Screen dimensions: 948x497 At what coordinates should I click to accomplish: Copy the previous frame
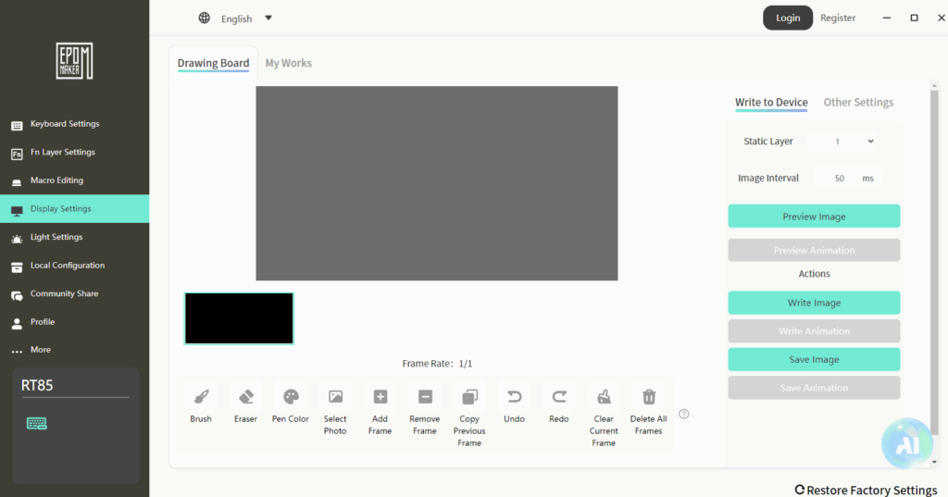pos(469,397)
